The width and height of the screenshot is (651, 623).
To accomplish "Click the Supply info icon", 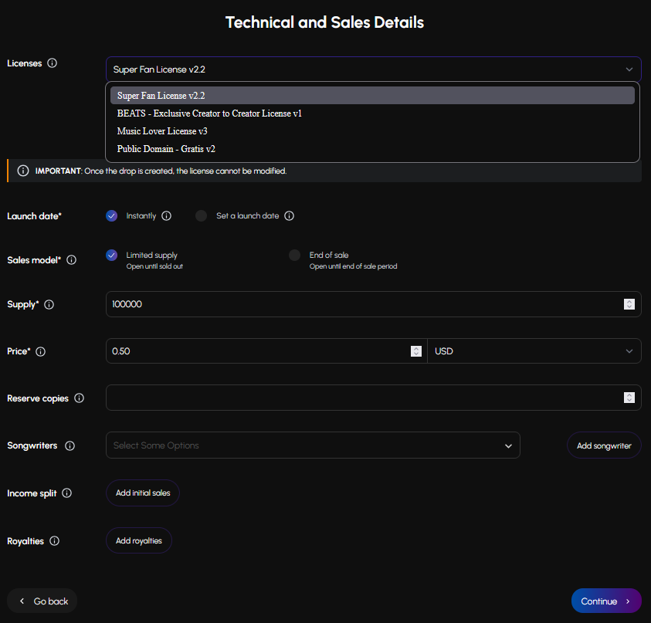I will (49, 305).
